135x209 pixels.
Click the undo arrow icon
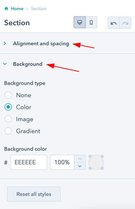coord(113,23)
